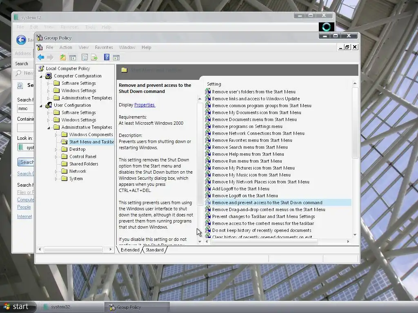Click the Setting column header
The height and width of the screenshot is (313, 418).
275,84
